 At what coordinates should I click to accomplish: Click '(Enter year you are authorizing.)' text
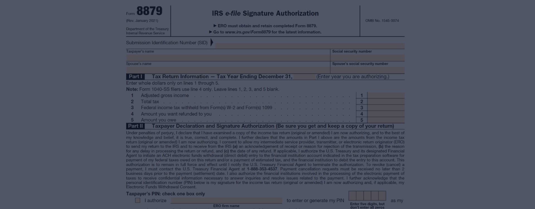353,77
